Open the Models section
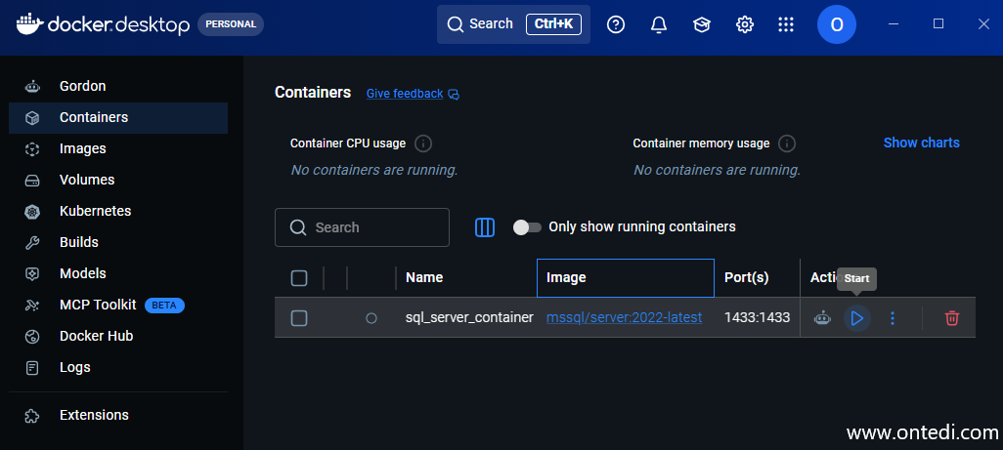Viewport: 1003px width, 450px height. tap(118, 274)
